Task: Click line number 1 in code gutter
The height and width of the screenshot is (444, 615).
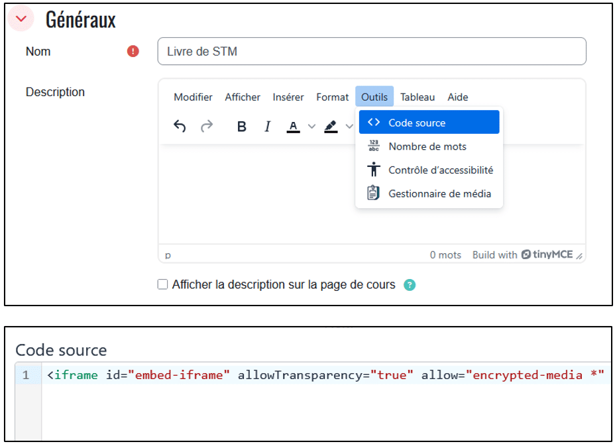Action: (25, 375)
